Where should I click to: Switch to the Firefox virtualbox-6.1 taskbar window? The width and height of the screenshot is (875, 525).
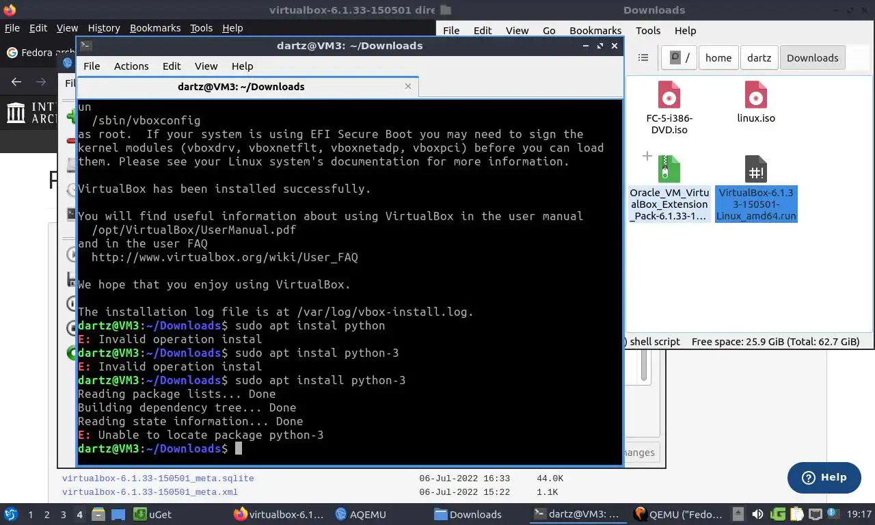click(278, 514)
